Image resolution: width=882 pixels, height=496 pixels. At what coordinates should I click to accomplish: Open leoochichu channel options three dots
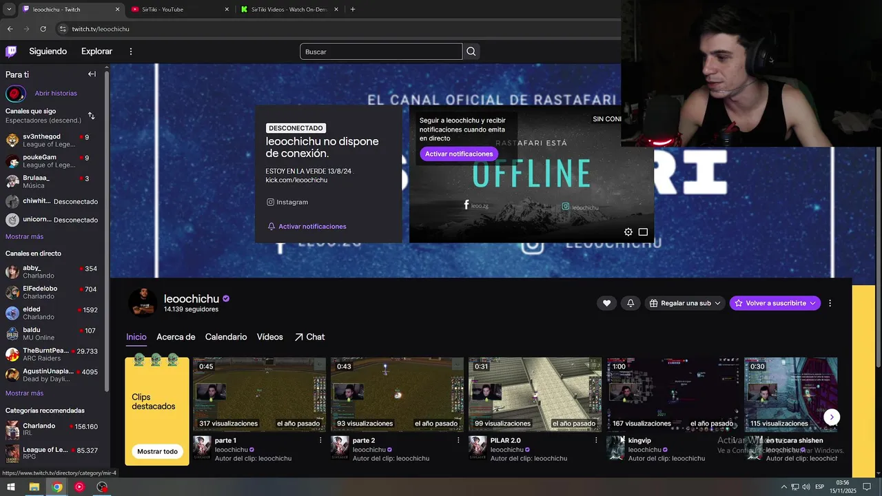tap(830, 303)
